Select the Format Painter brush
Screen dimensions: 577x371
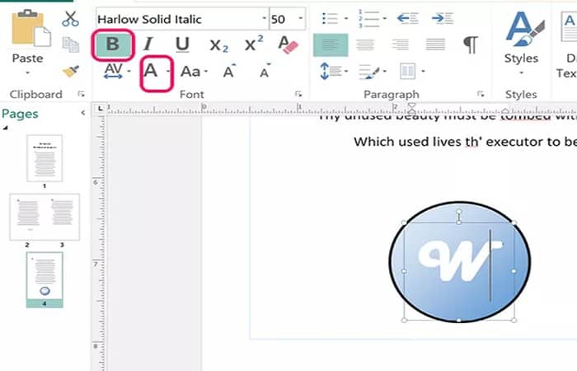click(70, 71)
